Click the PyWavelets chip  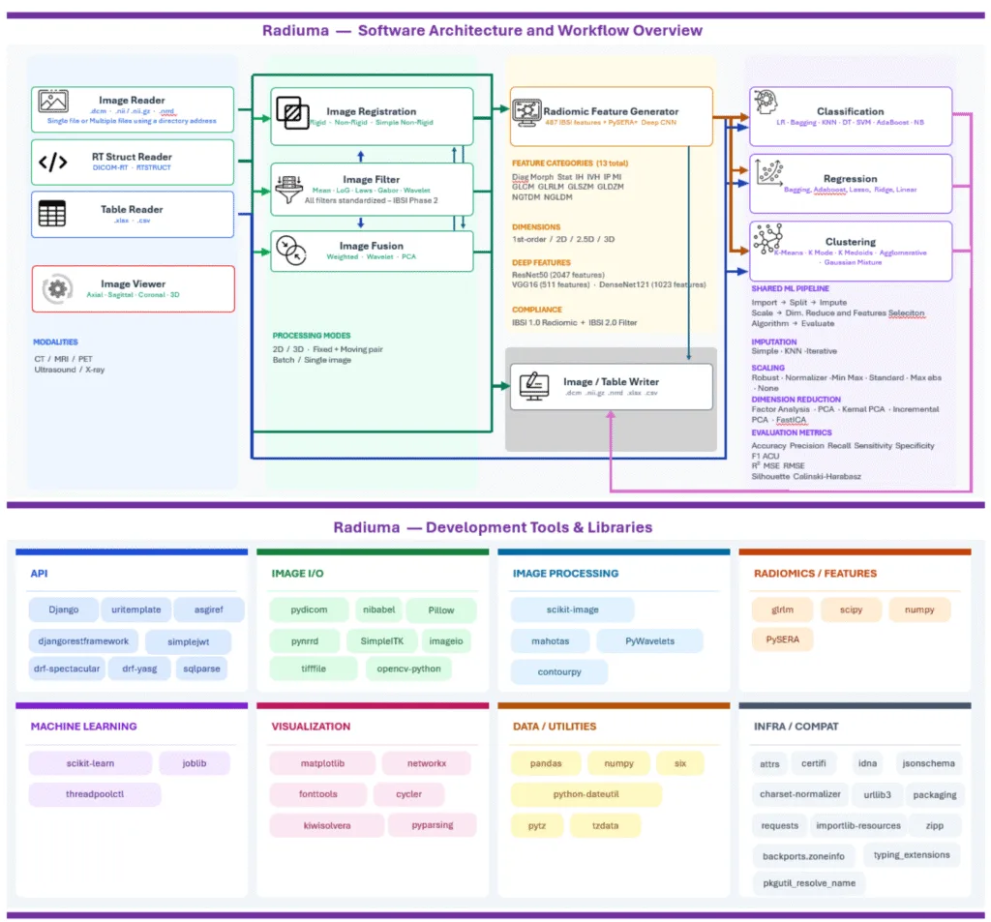649,640
